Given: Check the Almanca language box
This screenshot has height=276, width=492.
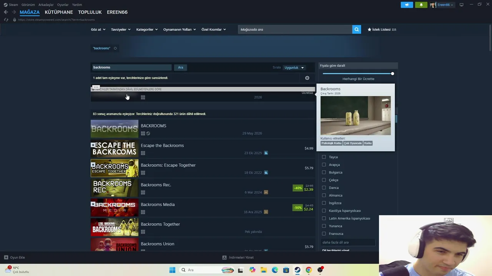Looking at the screenshot, I should (x=324, y=195).
